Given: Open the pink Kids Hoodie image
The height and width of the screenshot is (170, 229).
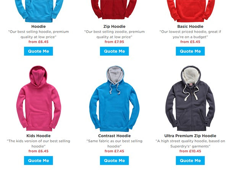Looking at the screenshot, I should (x=39, y=98).
